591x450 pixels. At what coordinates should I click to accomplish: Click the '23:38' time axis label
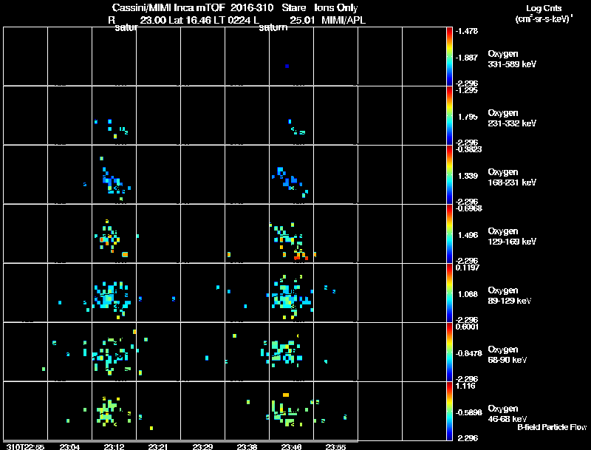(x=247, y=446)
